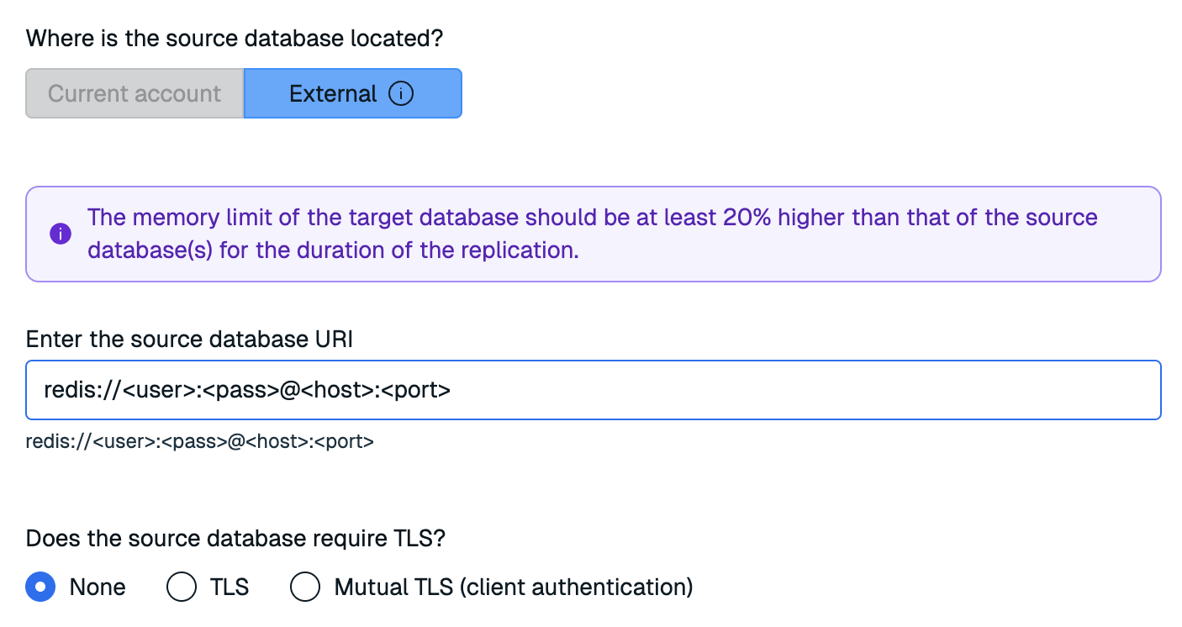Click the URI format hint below the input

point(199,440)
